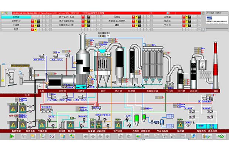Open the 主界面 main screen tab
The image size is (229, 151).
pos(16,17)
